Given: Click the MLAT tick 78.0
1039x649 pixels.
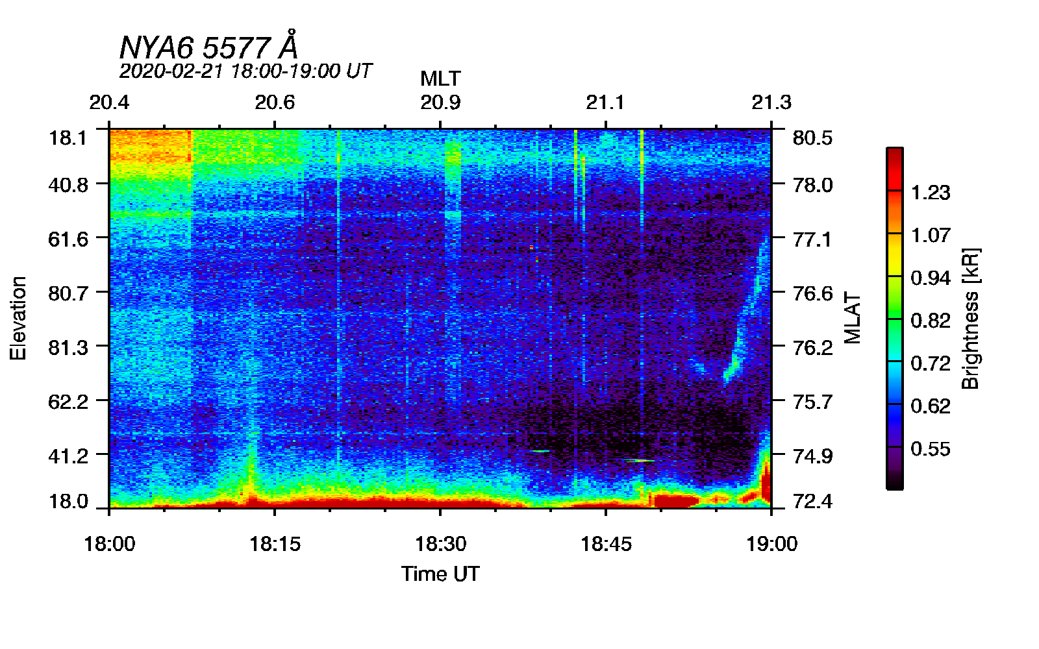Looking at the screenshot, I should pyautogui.click(x=813, y=186).
